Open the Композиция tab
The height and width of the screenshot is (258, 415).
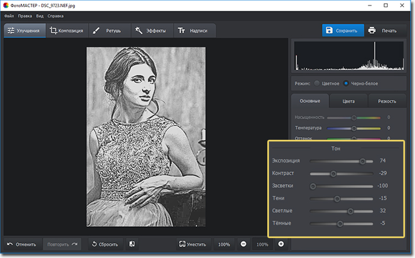coord(66,30)
